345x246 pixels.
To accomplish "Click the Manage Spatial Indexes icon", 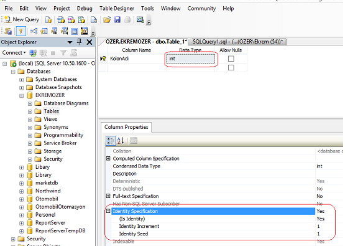I will [85, 31].
